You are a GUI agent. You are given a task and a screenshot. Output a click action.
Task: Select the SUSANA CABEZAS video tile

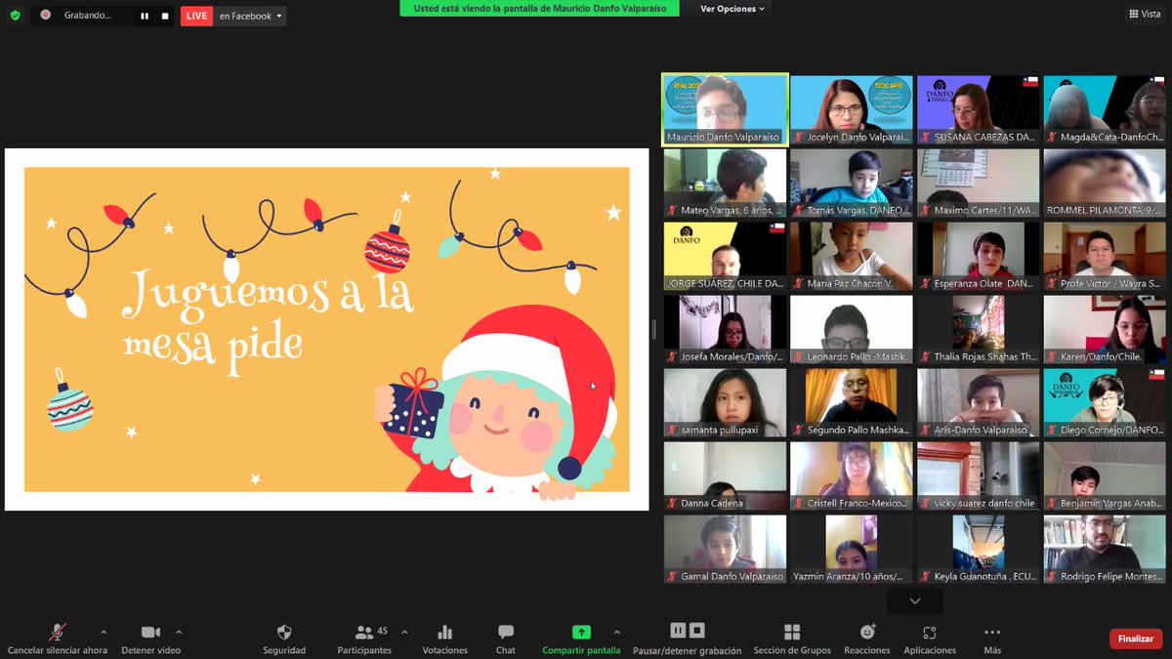(x=978, y=109)
